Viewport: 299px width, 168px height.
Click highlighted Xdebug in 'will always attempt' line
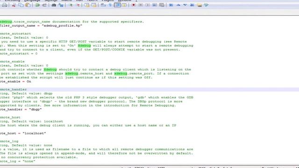[x=84, y=46]
